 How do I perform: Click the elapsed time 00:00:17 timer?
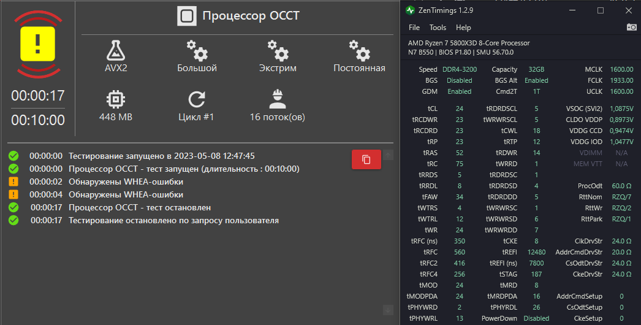coord(37,96)
